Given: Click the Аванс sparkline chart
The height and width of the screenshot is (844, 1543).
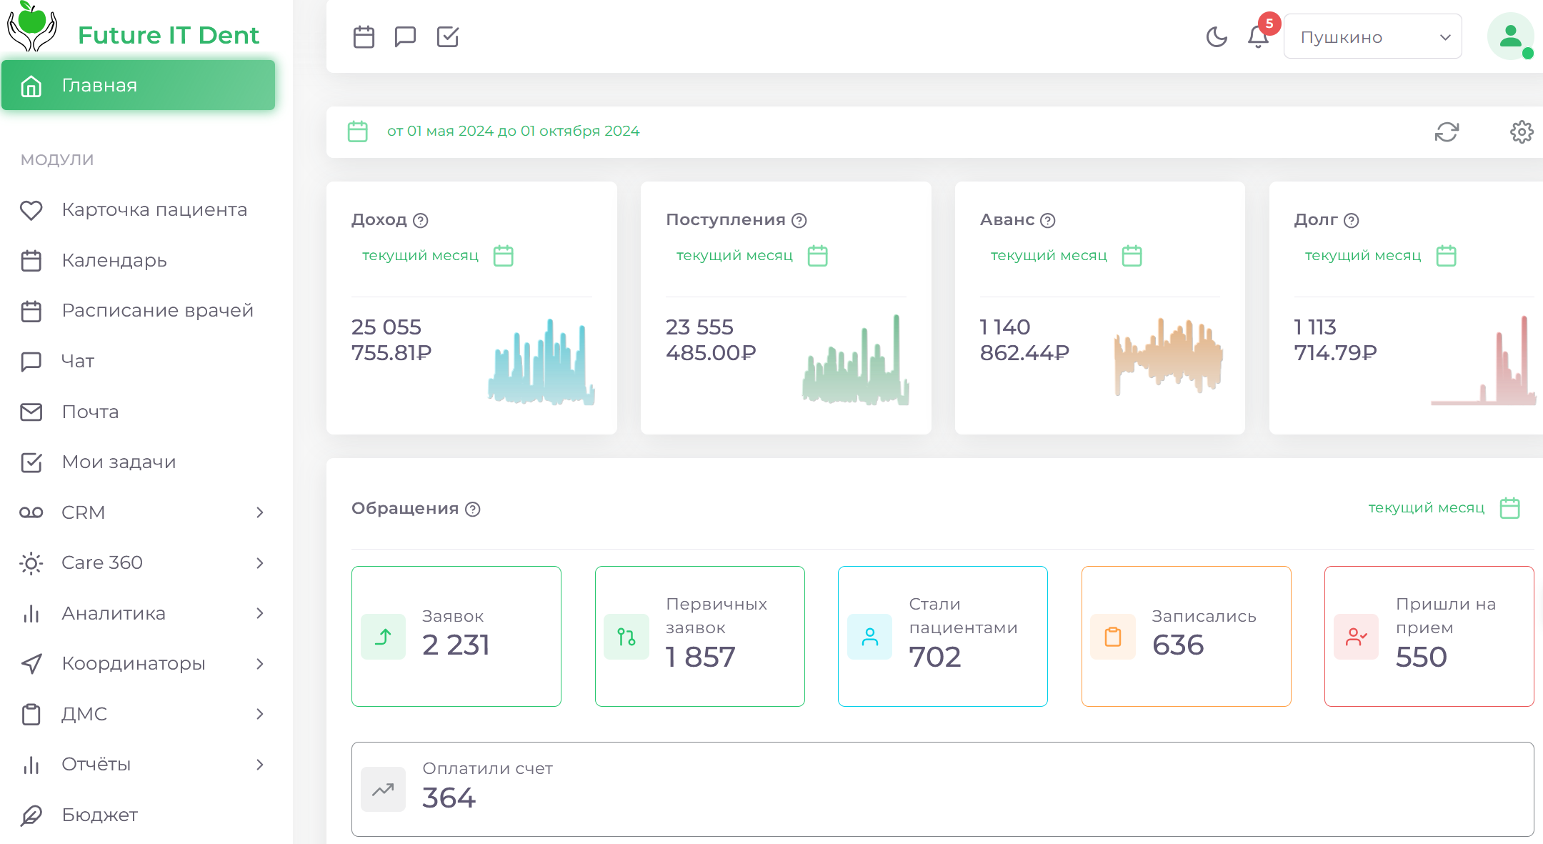Looking at the screenshot, I should pyautogui.click(x=1169, y=356).
